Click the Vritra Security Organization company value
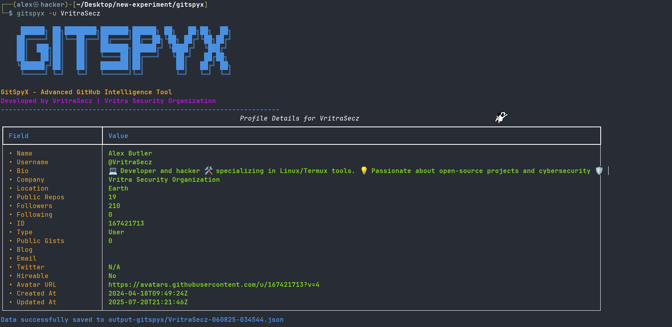 click(x=164, y=180)
